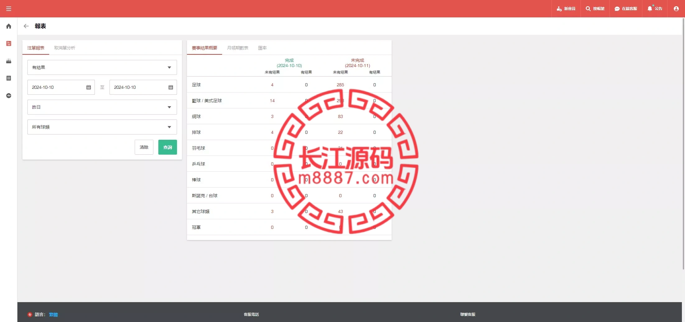Select the 匯率 tab
Viewport: 685px width, 322px height.
262,48
